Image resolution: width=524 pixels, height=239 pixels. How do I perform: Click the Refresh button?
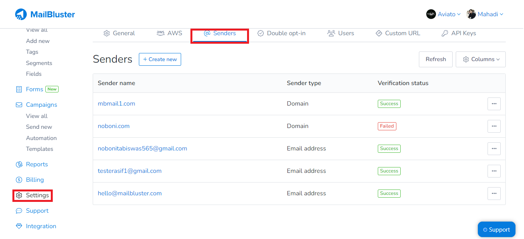click(436, 59)
